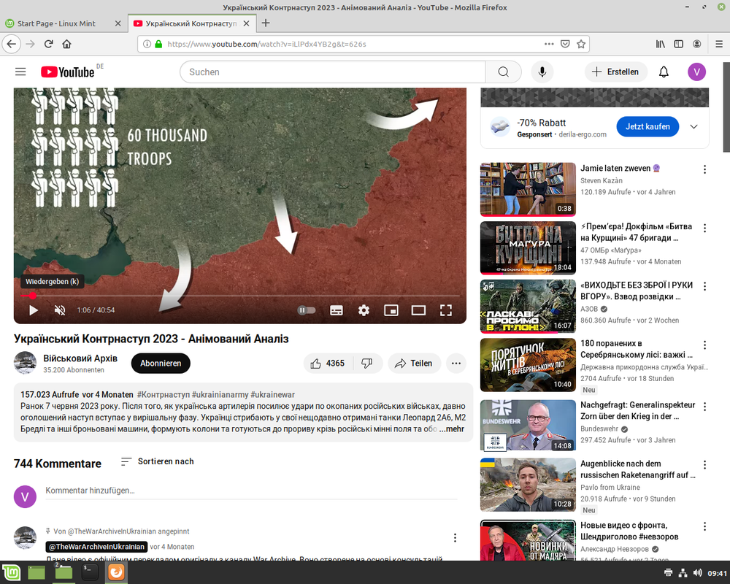Go back with the Firefox back arrow
This screenshot has width=730, height=584.
(x=12, y=44)
